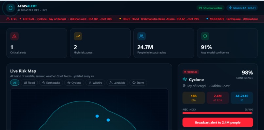The width and height of the screenshot is (264, 130).
Task: Click the AE-2410 ID tile
Action: (x=242, y=98)
